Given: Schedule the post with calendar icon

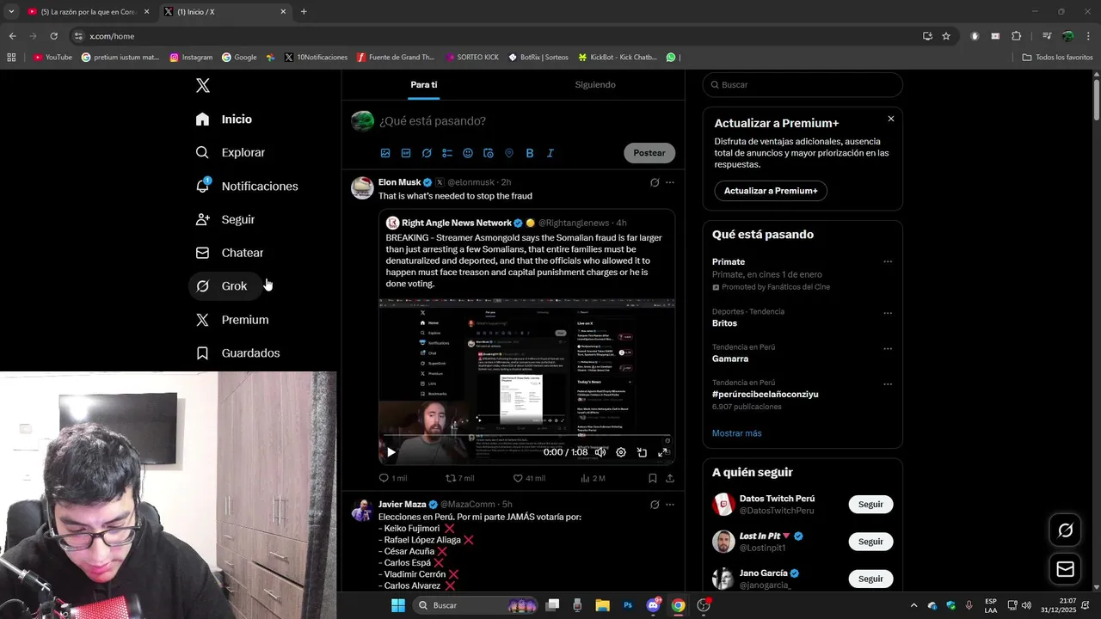Looking at the screenshot, I should click(x=489, y=153).
